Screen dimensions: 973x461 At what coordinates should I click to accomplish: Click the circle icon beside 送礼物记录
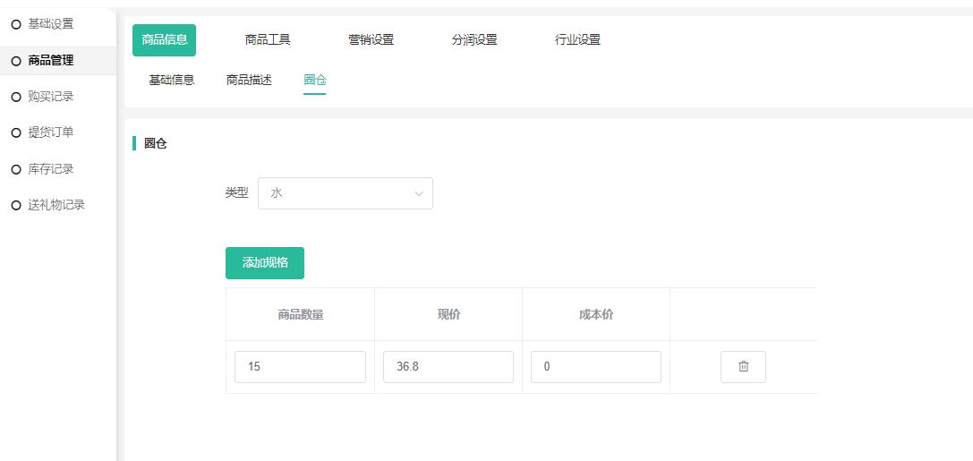coord(16,205)
